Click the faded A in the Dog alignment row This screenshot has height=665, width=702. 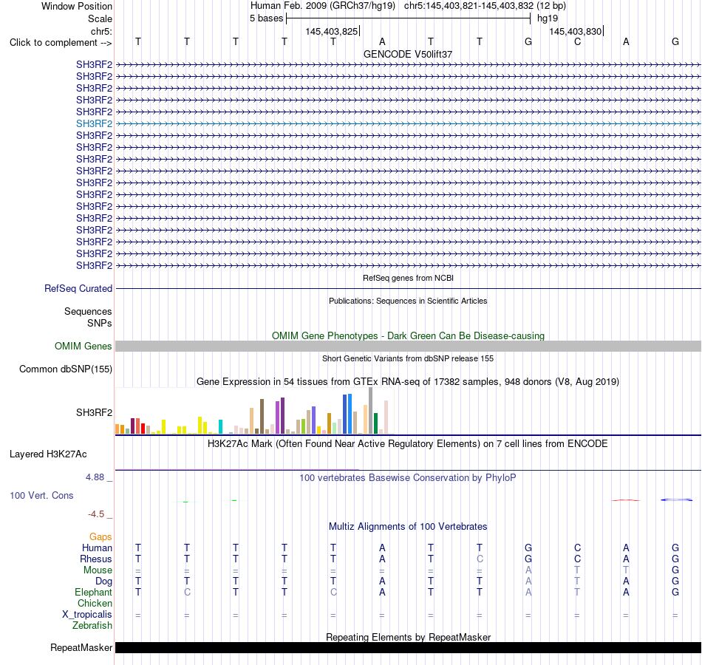528,582
